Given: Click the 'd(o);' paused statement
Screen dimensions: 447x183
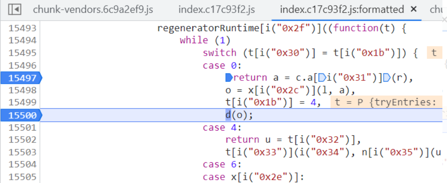Looking at the screenshot, I should coord(239,115).
